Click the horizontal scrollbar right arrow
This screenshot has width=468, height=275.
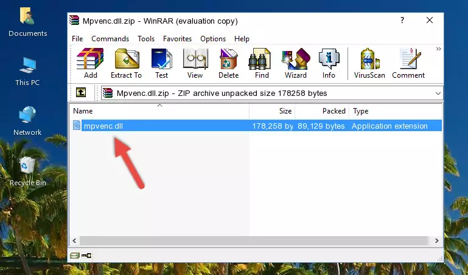coord(437,240)
